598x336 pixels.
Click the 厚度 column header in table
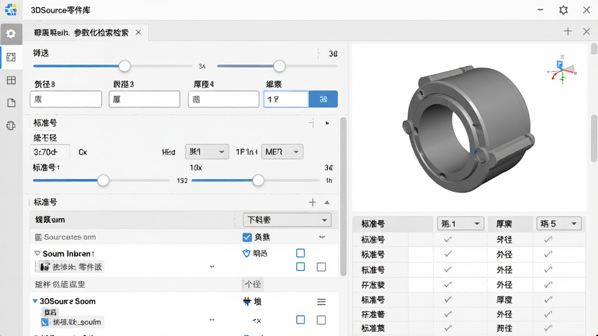[504, 224]
